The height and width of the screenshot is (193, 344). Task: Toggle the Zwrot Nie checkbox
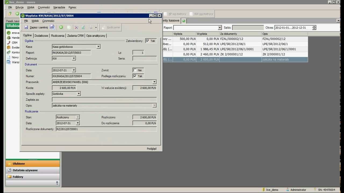click(x=135, y=70)
